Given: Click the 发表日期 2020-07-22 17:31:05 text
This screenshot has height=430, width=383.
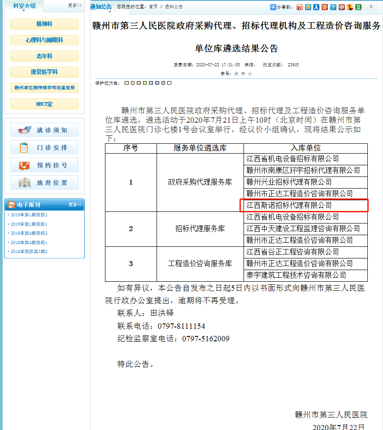Looking at the screenshot, I should [206, 65].
